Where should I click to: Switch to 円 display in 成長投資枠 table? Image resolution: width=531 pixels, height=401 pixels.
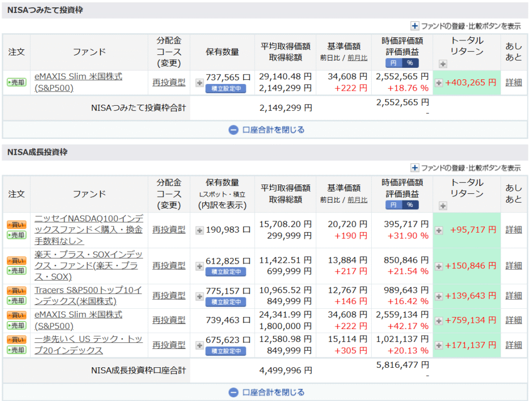[394, 205]
